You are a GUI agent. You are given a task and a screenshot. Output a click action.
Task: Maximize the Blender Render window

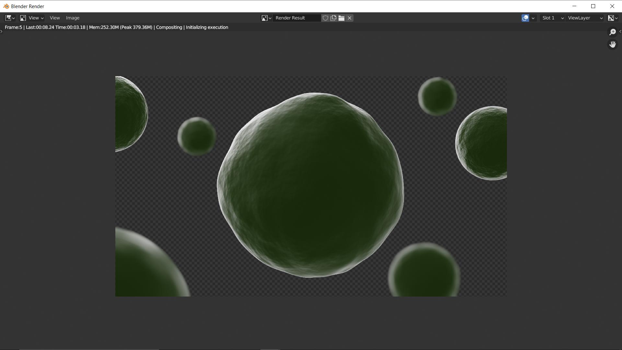click(593, 6)
